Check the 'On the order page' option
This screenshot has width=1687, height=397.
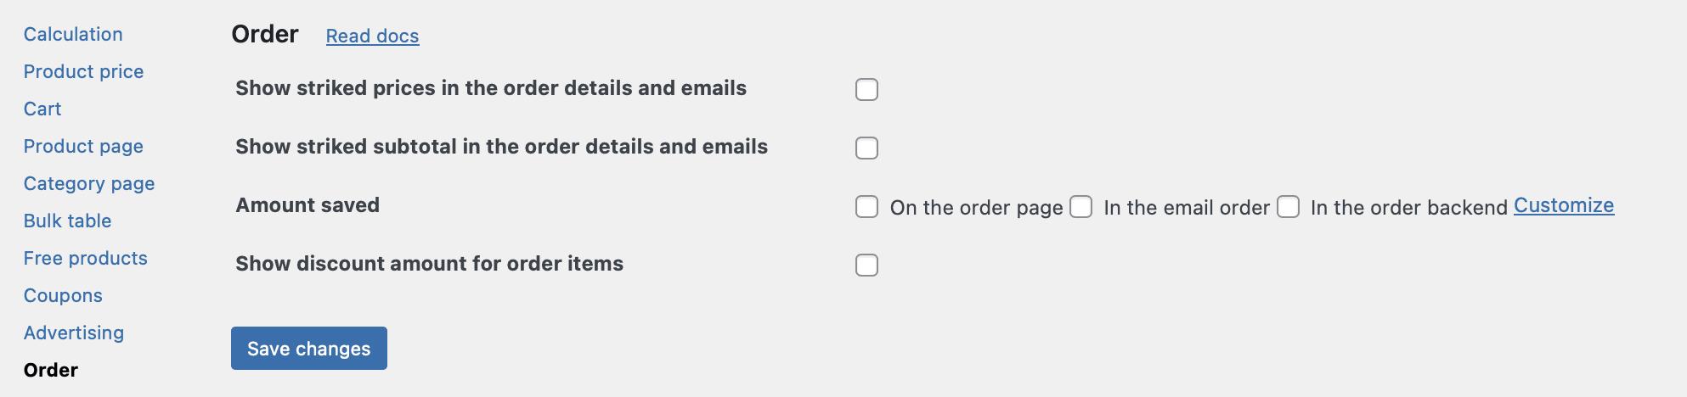point(866,207)
